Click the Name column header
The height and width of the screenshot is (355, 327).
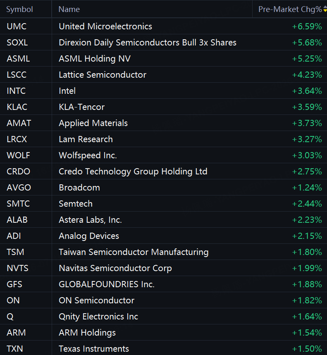pos(69,9)
